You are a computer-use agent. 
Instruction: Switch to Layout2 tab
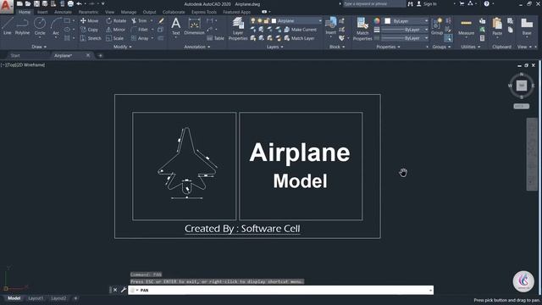pos(58,298)
